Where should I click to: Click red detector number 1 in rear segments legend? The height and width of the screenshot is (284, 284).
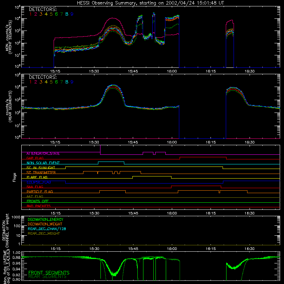(31, 82)
